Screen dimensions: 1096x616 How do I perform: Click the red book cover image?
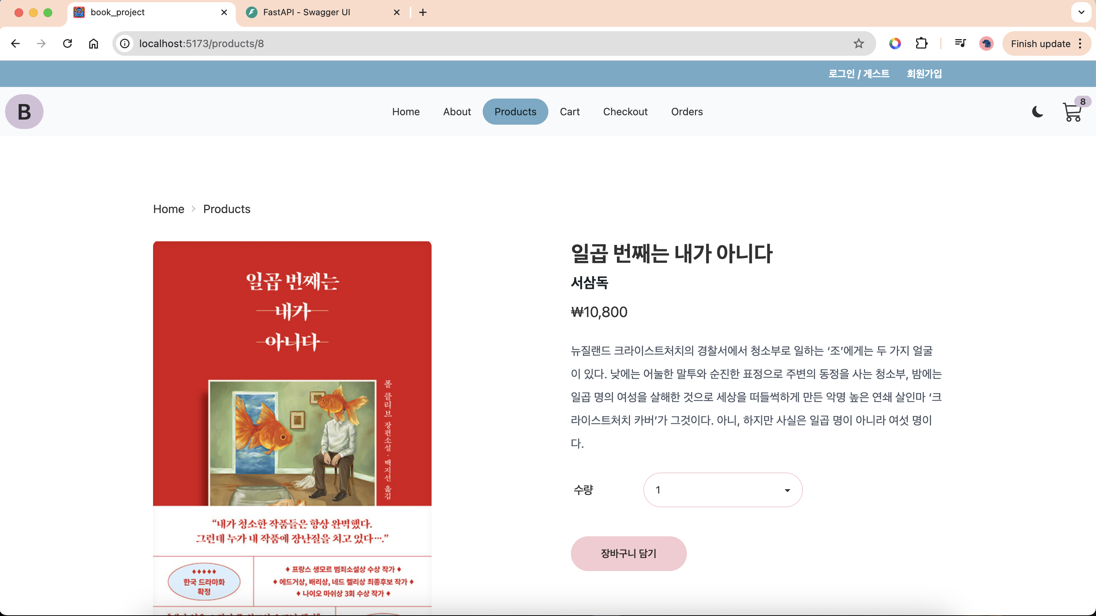tap(292, 428)
